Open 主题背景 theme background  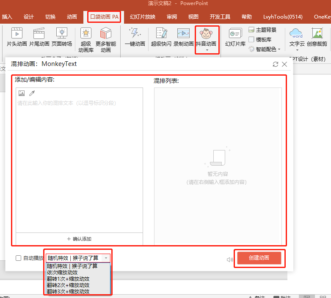[262, 30]
